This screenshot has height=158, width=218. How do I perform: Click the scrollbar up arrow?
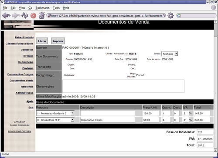click(x=215, y=22)
